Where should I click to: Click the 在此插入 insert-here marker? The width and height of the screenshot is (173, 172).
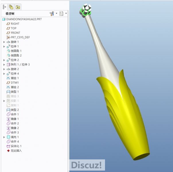14,151
